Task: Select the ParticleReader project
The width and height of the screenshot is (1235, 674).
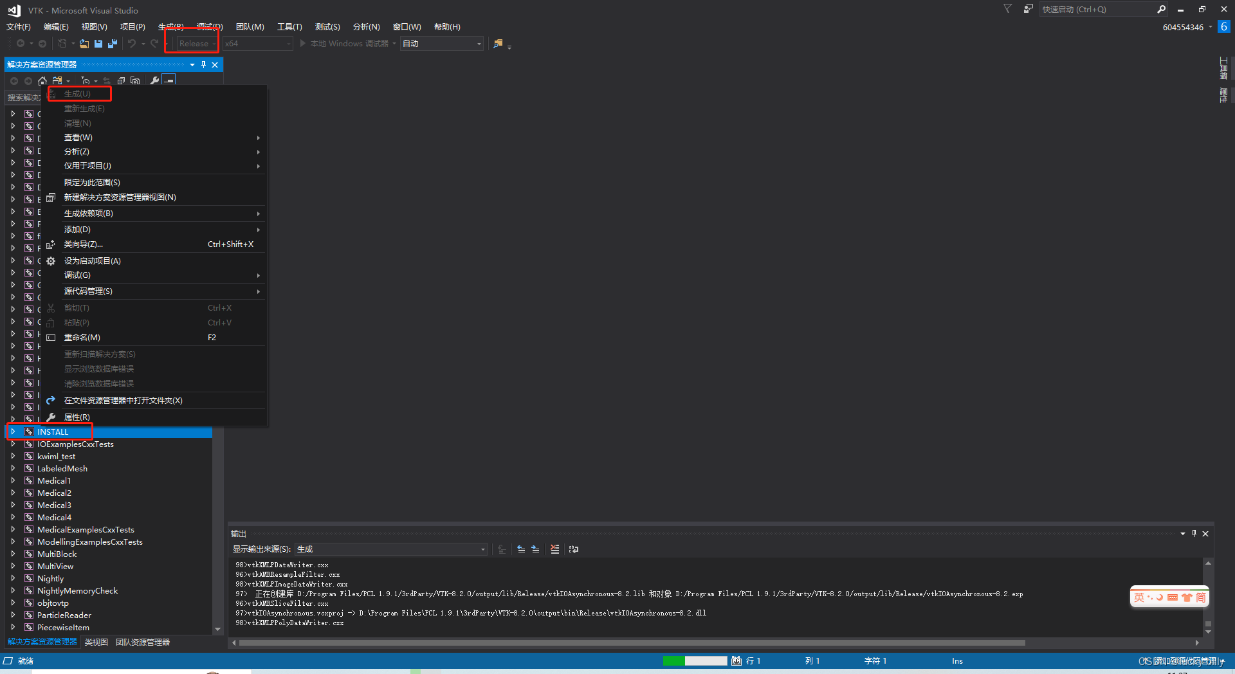Action: [x=64, y=615]
